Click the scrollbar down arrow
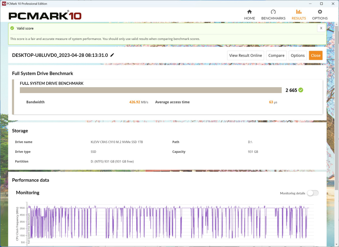 337,245
